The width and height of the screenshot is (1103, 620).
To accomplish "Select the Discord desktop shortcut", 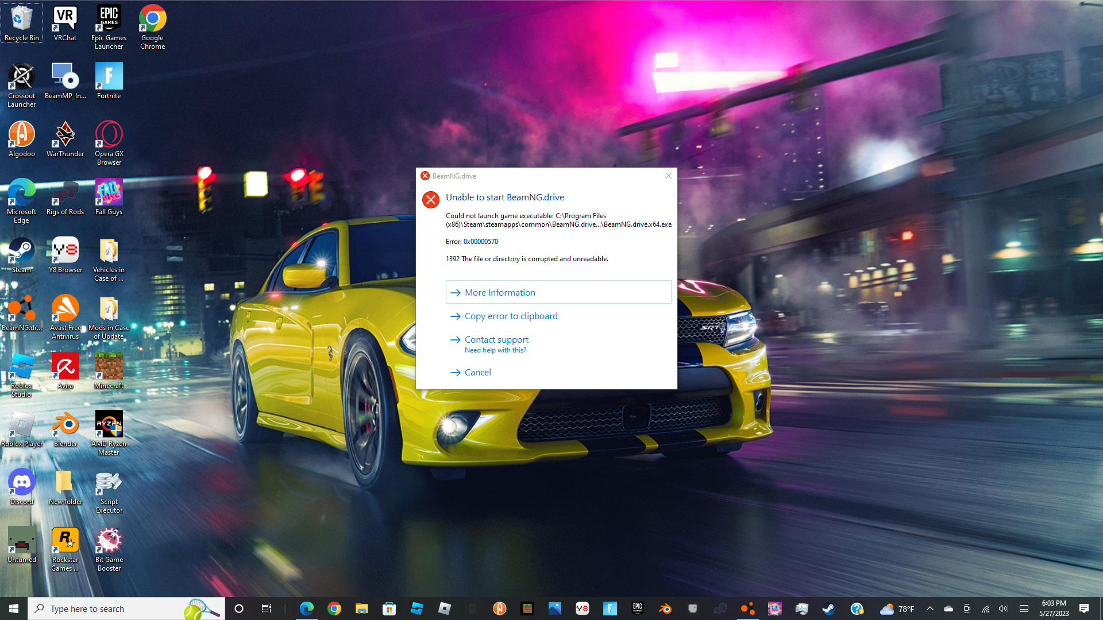I will 22,487.
